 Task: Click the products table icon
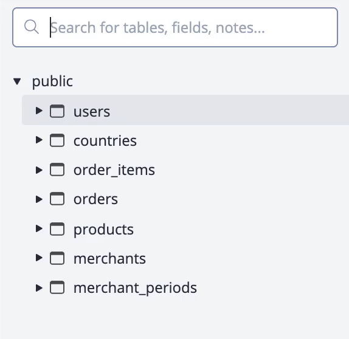(57, 229)
